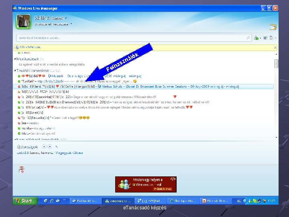This screenshot has height=217, width=289.
Task: Click the system tray clock
Action: [x=271, y=201]
